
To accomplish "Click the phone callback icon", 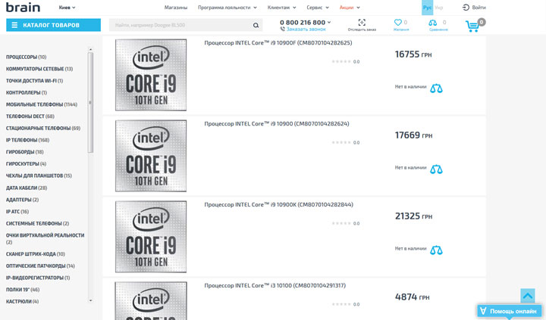I will coord(282,30).
